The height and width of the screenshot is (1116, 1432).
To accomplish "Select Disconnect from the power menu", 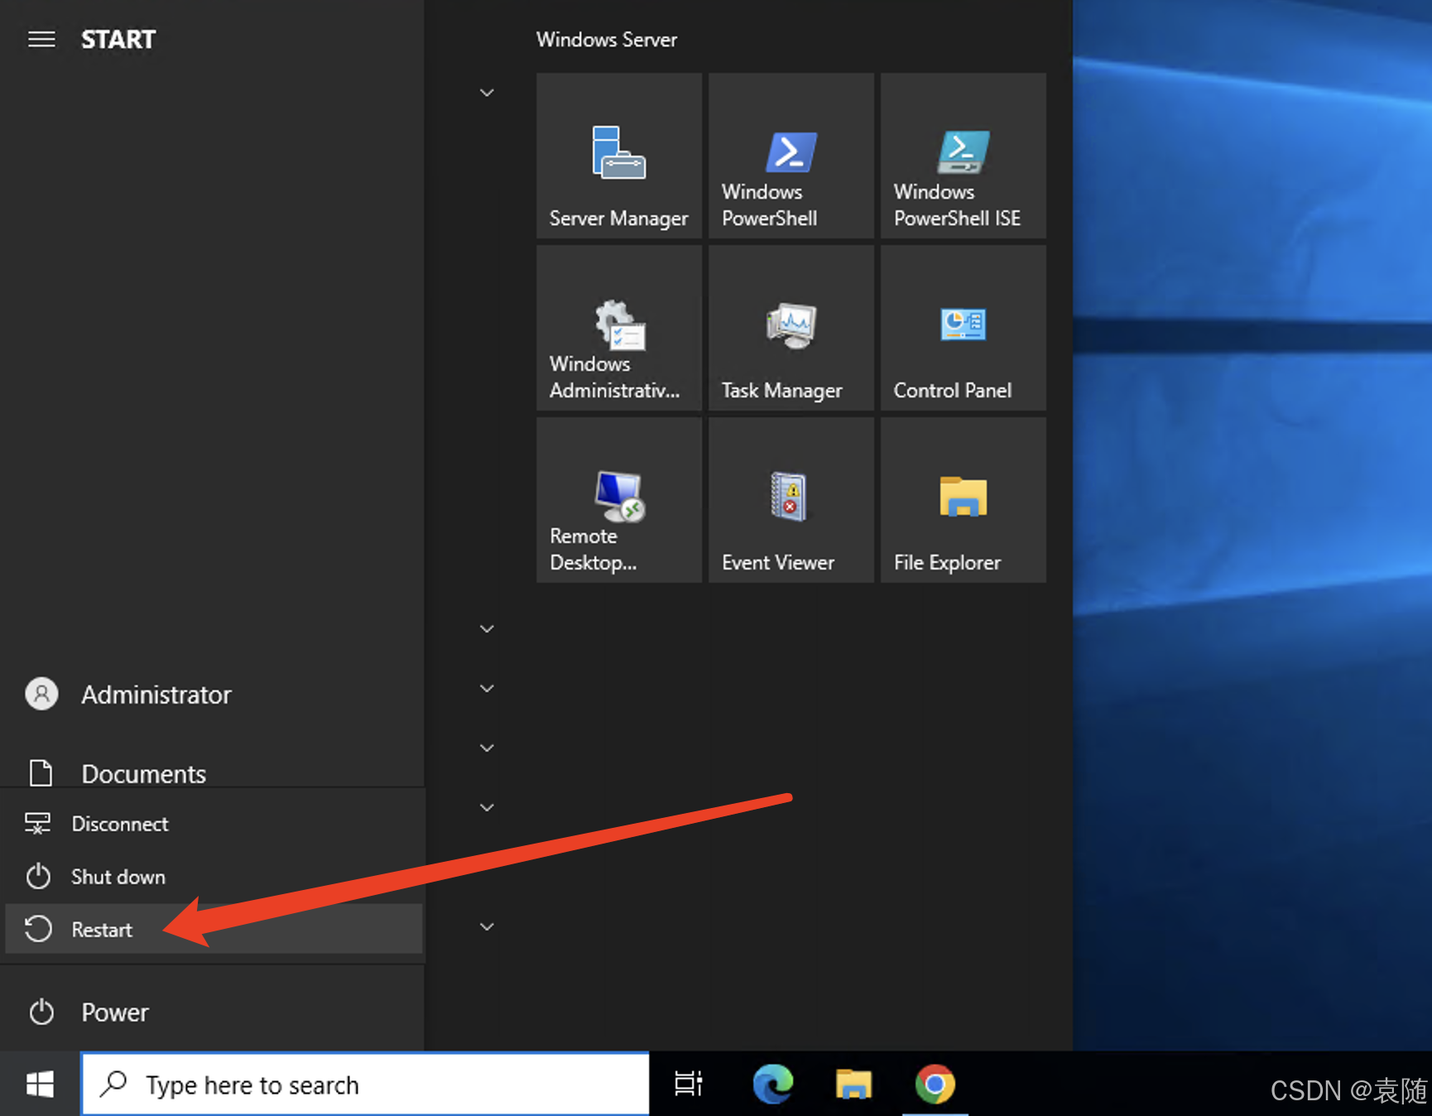I will pyautogui.click(x=214, y=824).
